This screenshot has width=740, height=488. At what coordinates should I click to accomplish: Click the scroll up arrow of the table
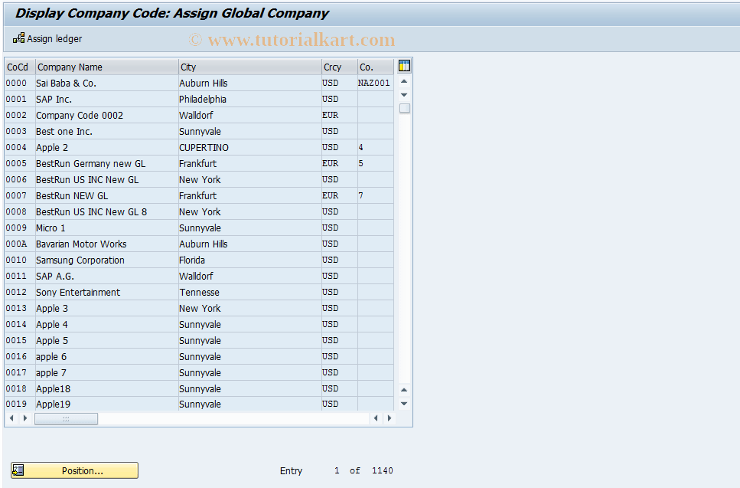click(403, 80)
